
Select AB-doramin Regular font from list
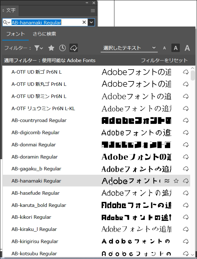35,157
